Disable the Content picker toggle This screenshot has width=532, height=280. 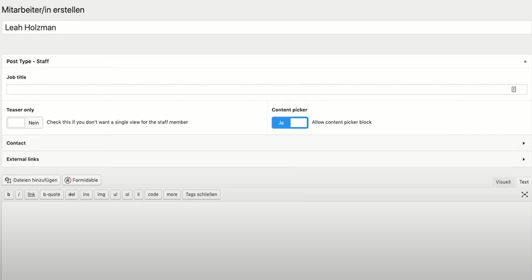tap(290, 123)
